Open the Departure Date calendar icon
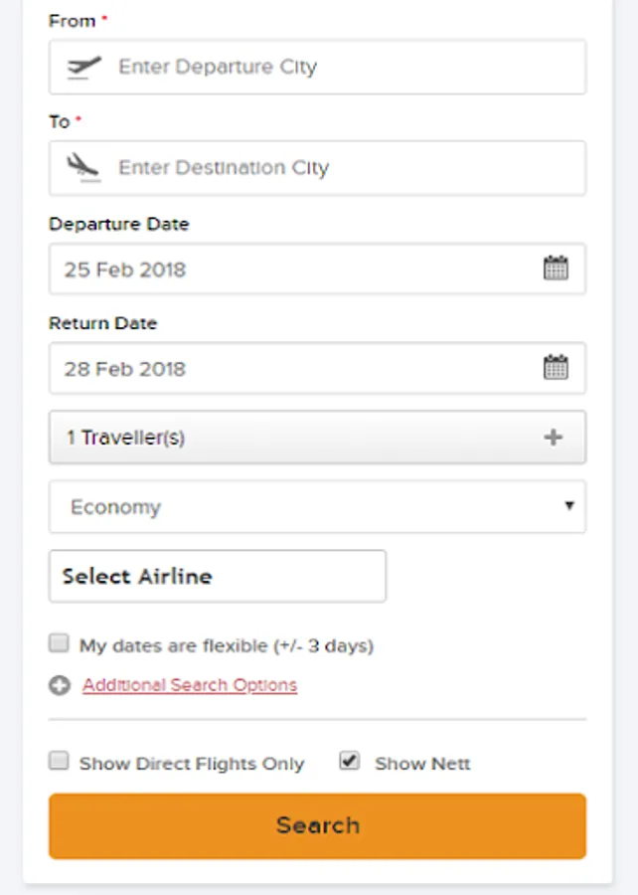The image size is (638, 895). [x=556, y=268]
